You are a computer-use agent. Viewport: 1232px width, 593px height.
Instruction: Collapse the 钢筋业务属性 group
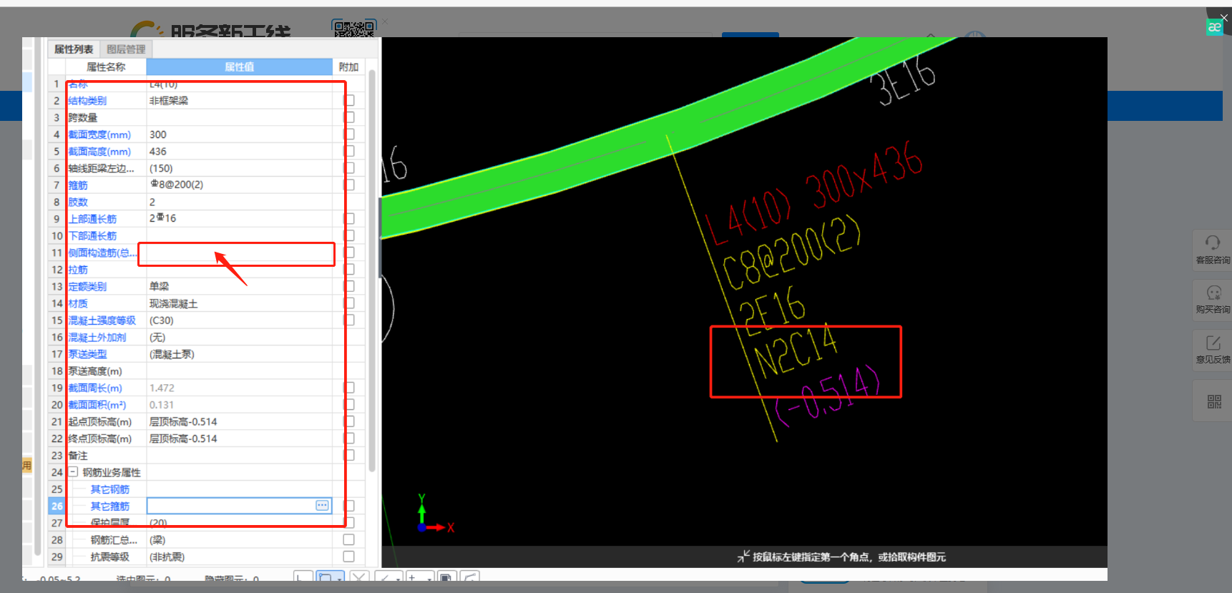pyautogui.click(x=73, y=472)
